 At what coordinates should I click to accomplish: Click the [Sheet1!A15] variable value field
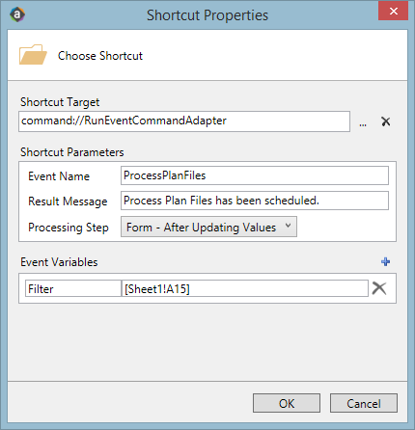pyautogui.click(x=245, y=288)
